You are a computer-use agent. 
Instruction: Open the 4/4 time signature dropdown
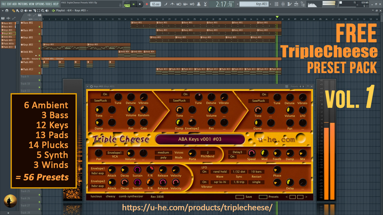coord(70,11)
